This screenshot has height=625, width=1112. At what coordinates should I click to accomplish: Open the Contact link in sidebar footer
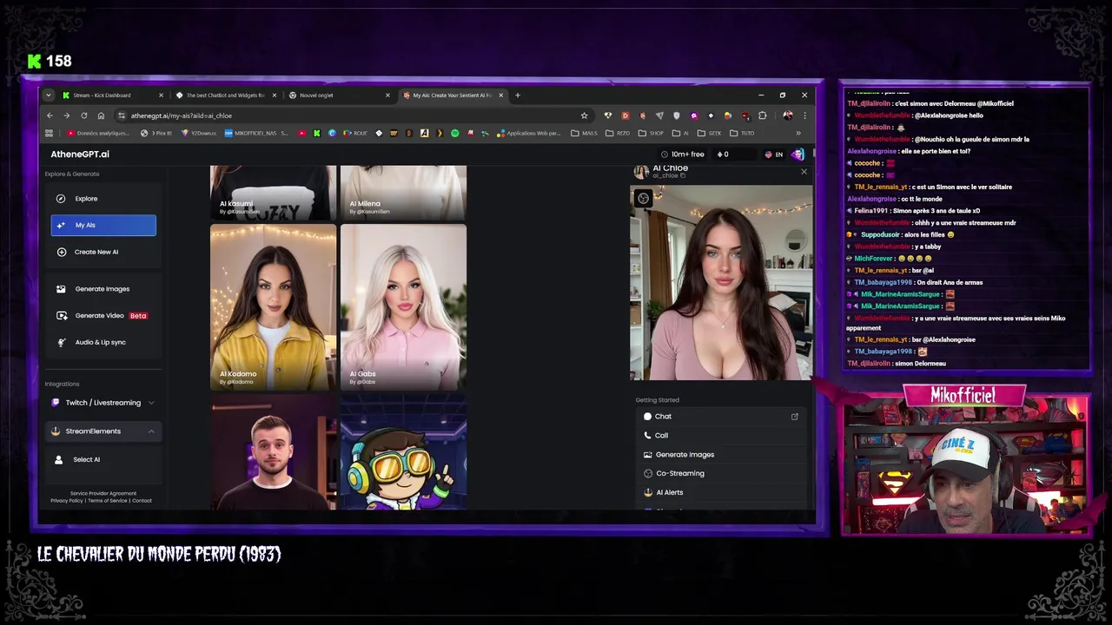click(x=142, y=500)
